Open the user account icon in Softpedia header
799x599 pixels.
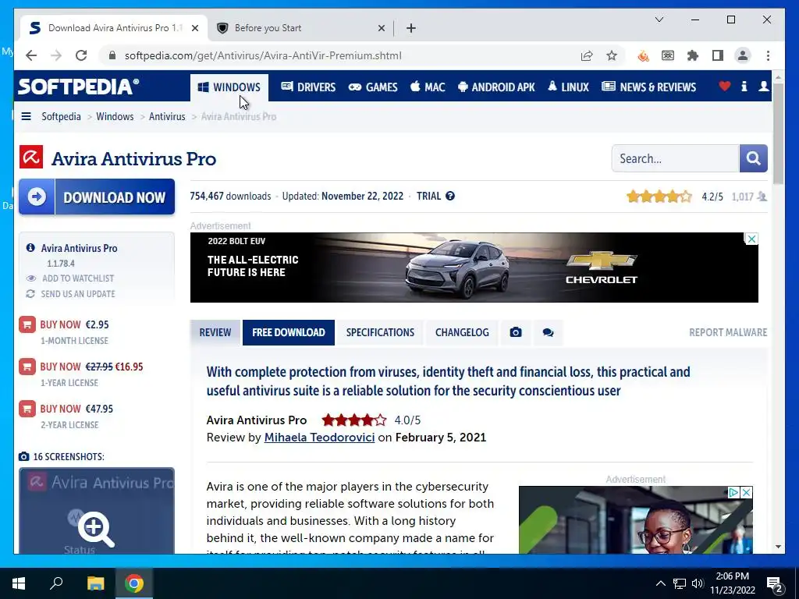pos(763,86)
